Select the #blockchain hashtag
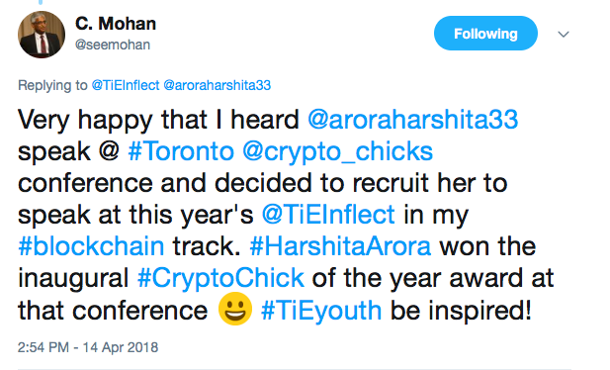This screenshot has width=610, height=370. [x=91, y=246]
